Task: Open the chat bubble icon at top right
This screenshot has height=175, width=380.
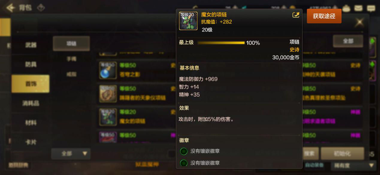Action: click(371, 8)
